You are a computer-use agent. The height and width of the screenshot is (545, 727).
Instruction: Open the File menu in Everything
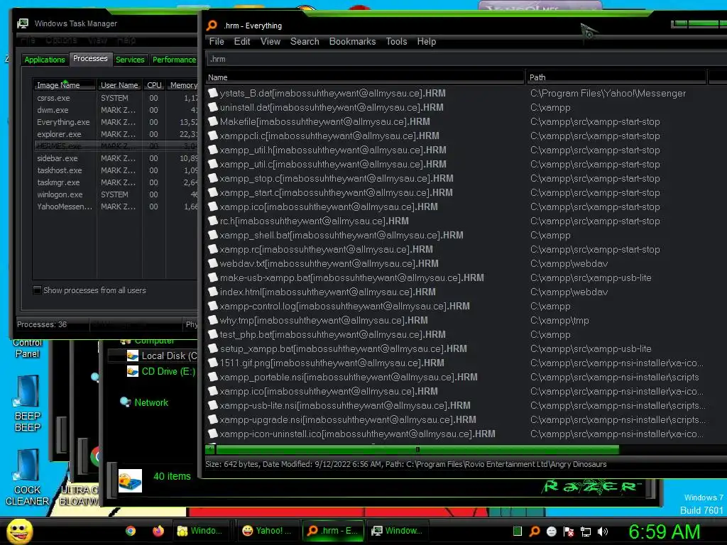point(217,42)
